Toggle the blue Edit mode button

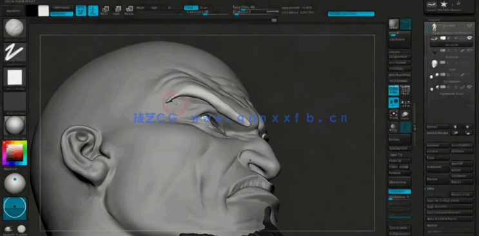click(x=81, y=10)
